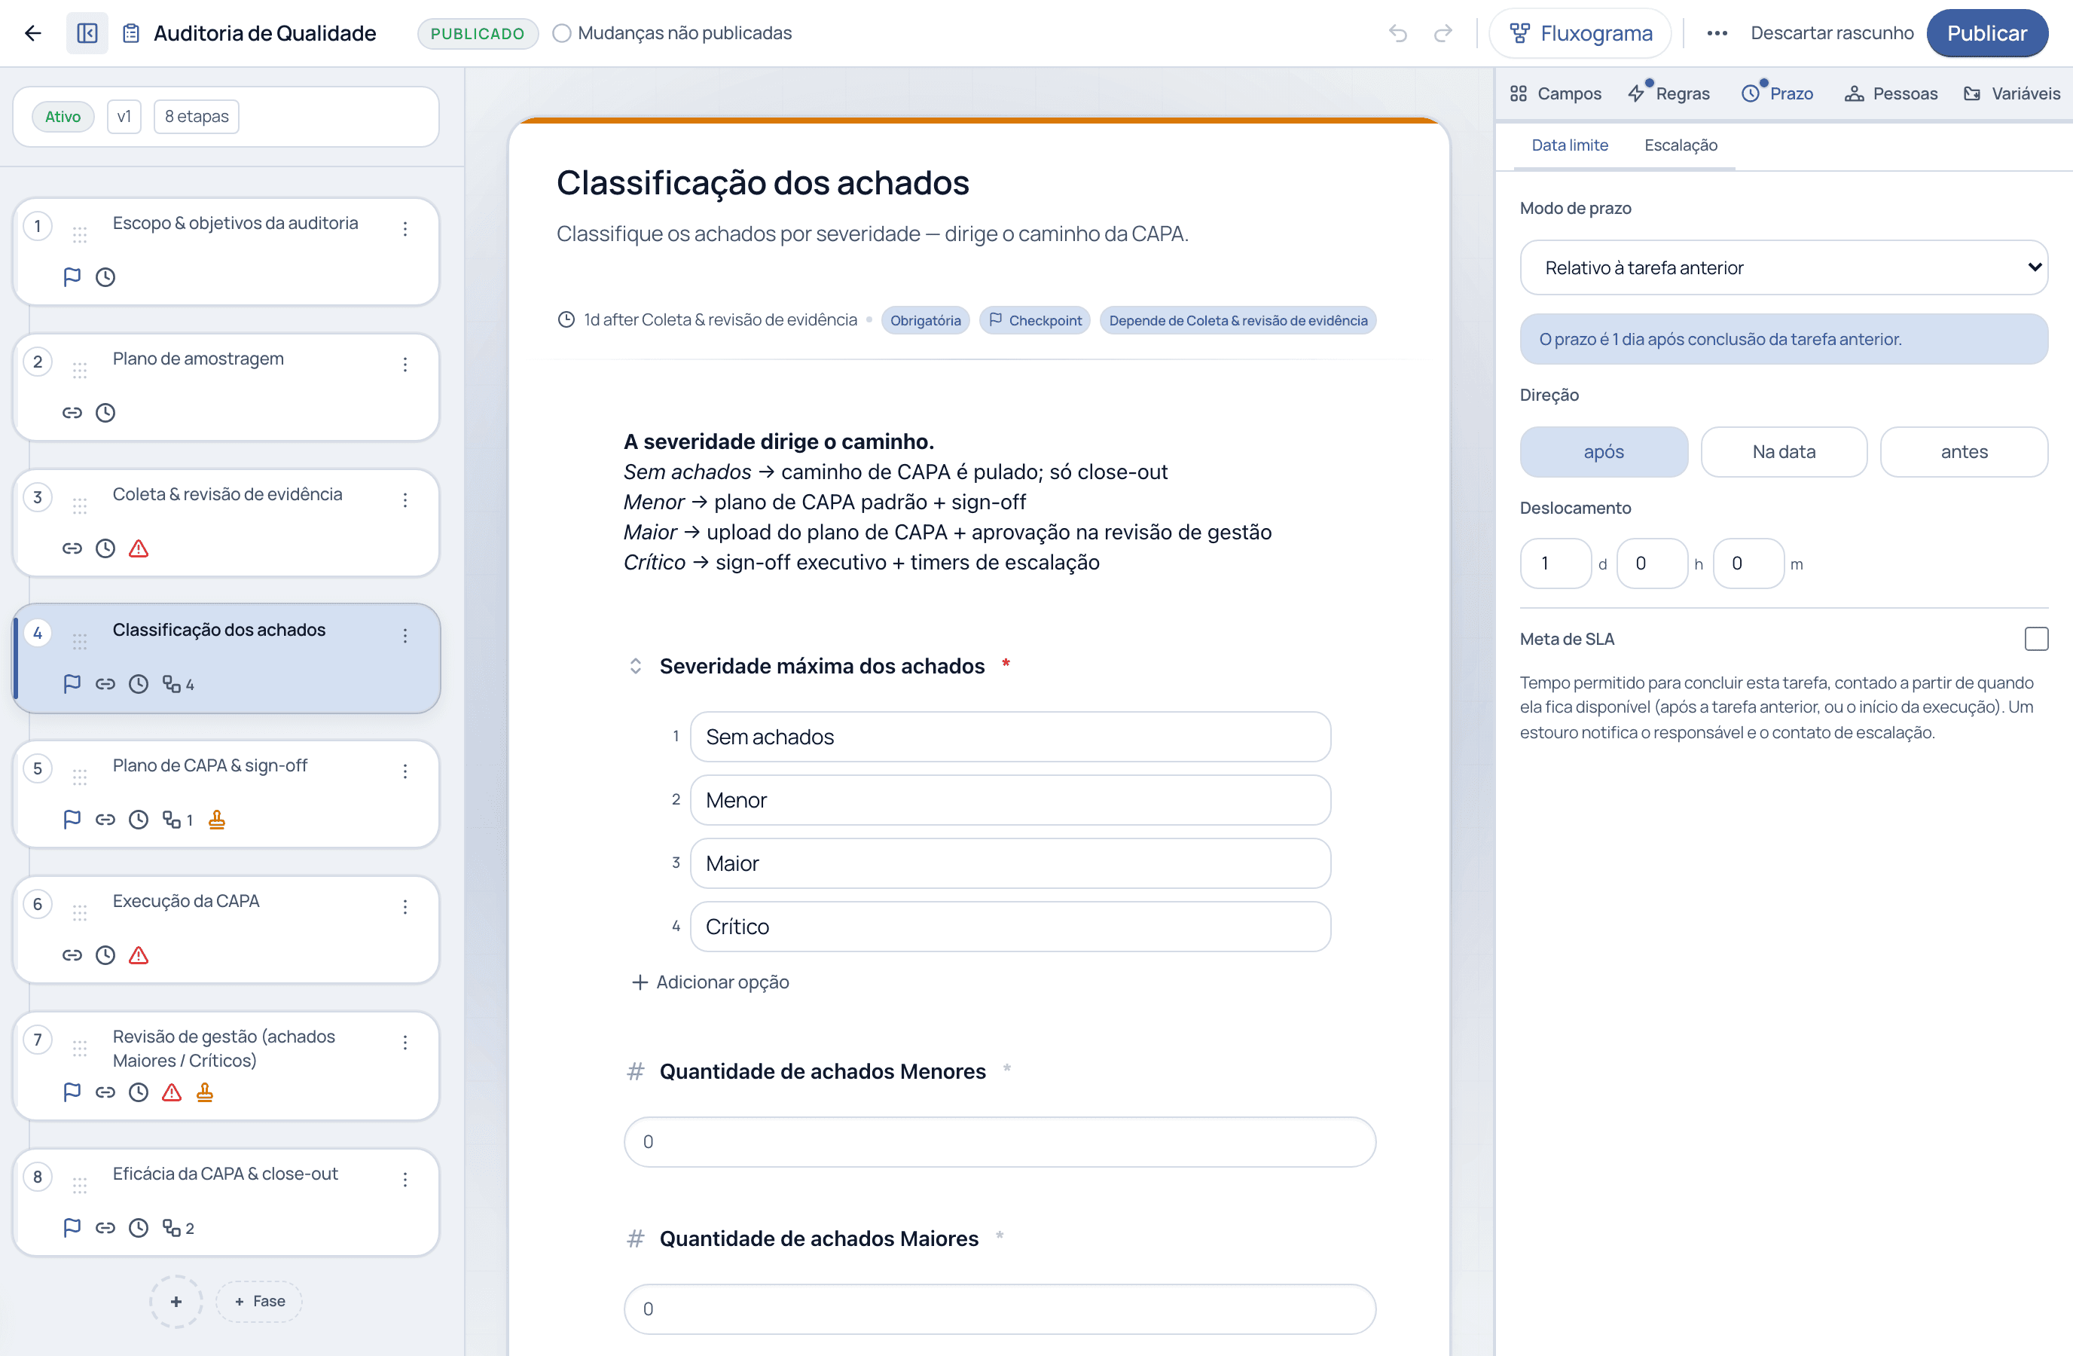Image resolution: width=2073 pixels, height=1356 pixels.
Task: Enable the Meta de SLA checkbox
Action: coord(2036,638)
